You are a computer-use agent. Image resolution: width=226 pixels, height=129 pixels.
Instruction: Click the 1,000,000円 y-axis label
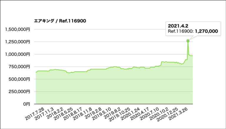[x=18, y=54]
